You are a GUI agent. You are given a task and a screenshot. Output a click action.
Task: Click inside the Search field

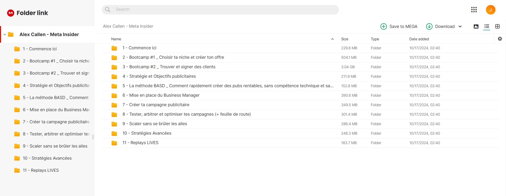[x=220, y=9]
